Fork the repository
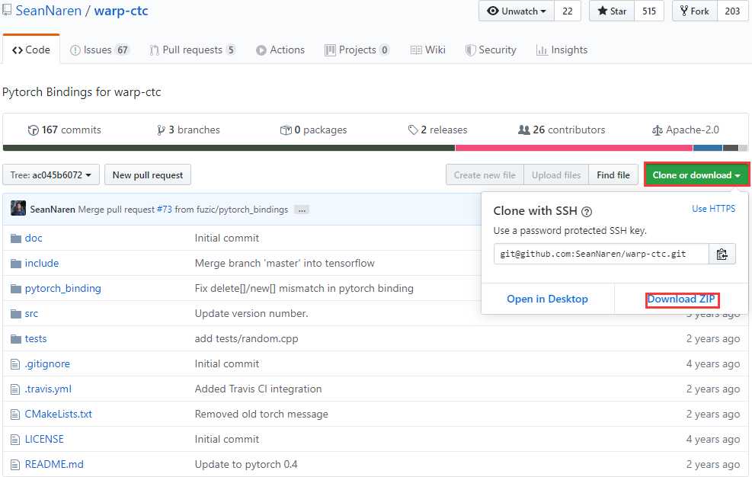Screen dimensions: 752x477 [695, 11]
